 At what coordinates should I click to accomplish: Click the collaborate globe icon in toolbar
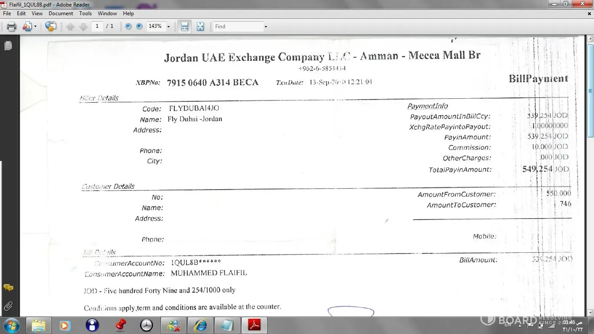click(x=50, y=27)
